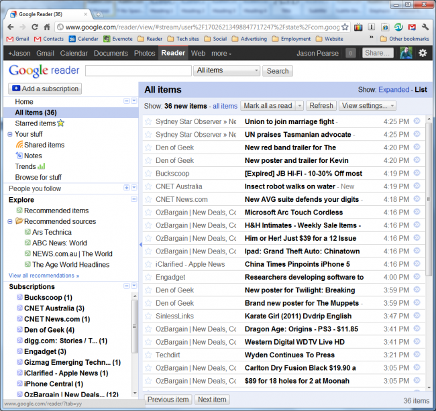
Task: Click the Add a subscription button
Action: point(46,89)
